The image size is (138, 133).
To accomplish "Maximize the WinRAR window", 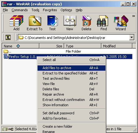I will tap(128, 4).
